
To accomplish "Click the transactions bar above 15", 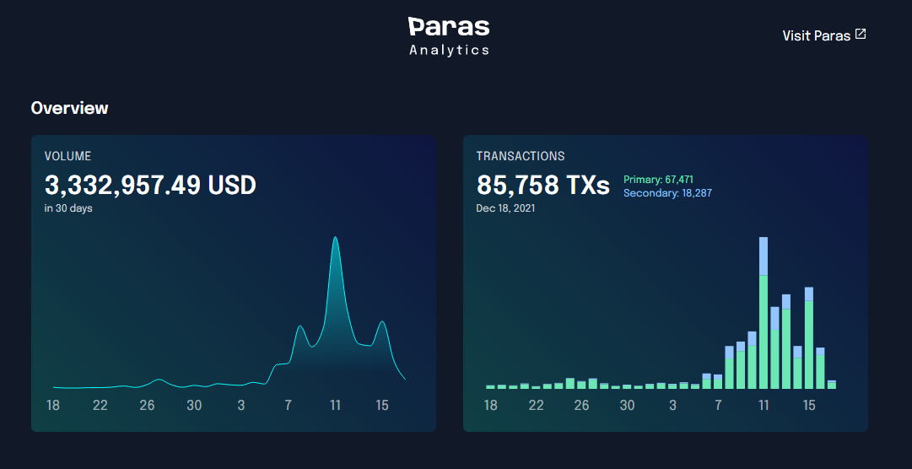I will [x=809, y=337].
